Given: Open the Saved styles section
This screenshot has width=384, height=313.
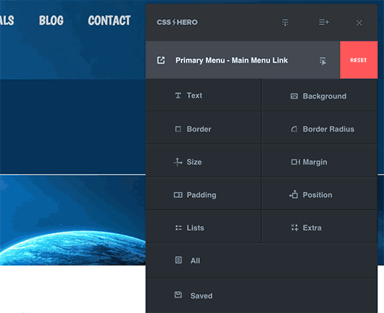Looking at the screenshot, I should click(261, 295).
